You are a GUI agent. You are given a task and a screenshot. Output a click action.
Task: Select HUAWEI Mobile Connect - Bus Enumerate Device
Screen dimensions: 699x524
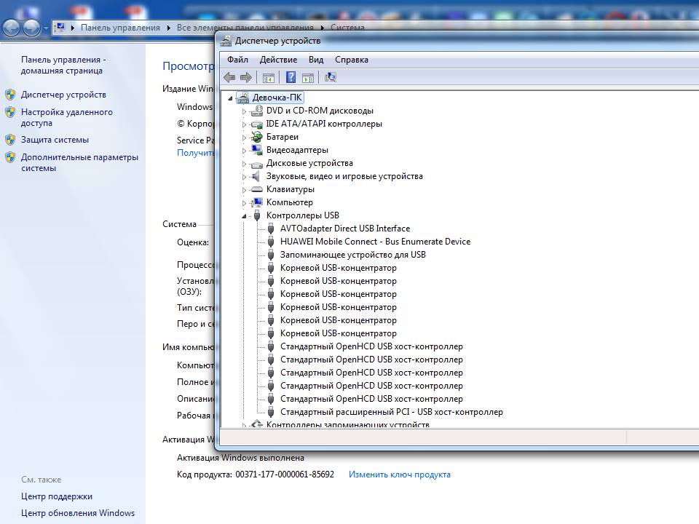[x=375, y=242]
